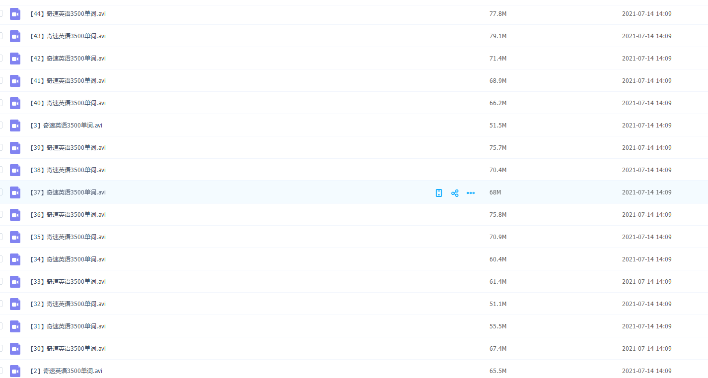Click the 68.9M size of file 【41】
708x378 pixels.
tap(497, 81)
